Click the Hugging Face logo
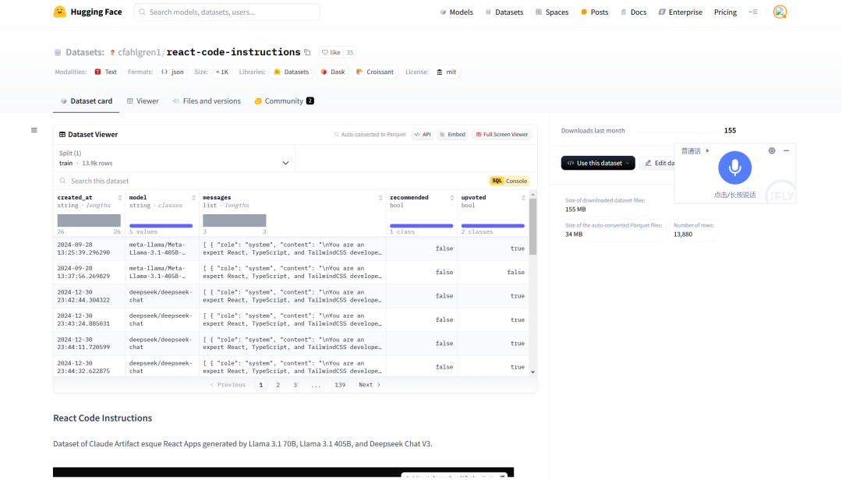The width and height of the screenshot is (842, 483). click(60, 12)
